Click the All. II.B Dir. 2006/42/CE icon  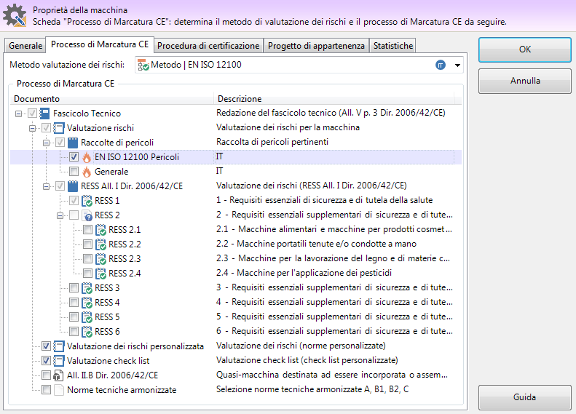coord(59,375)
